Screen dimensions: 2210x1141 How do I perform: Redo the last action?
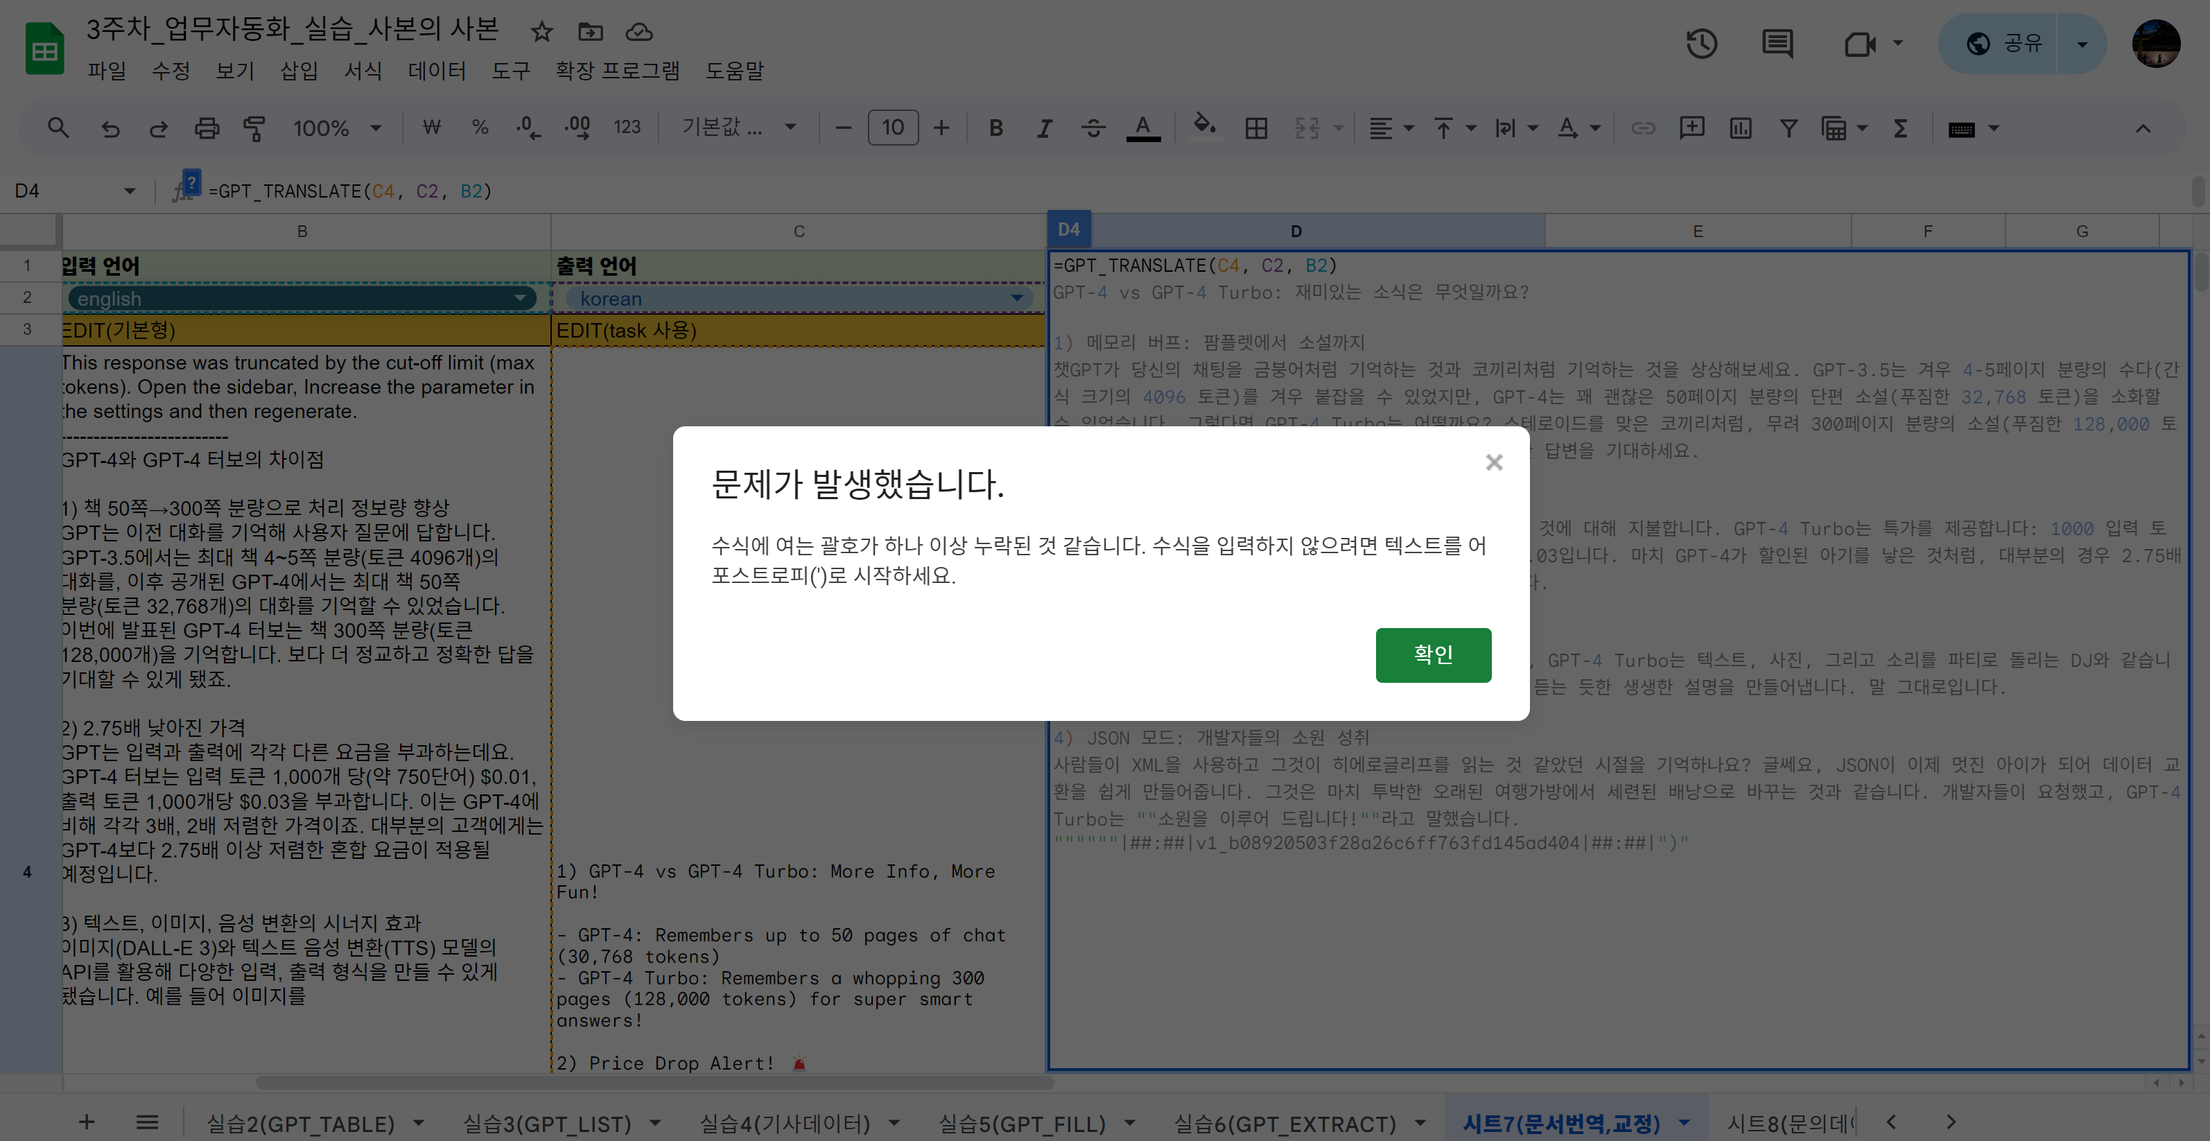(158, 129)
